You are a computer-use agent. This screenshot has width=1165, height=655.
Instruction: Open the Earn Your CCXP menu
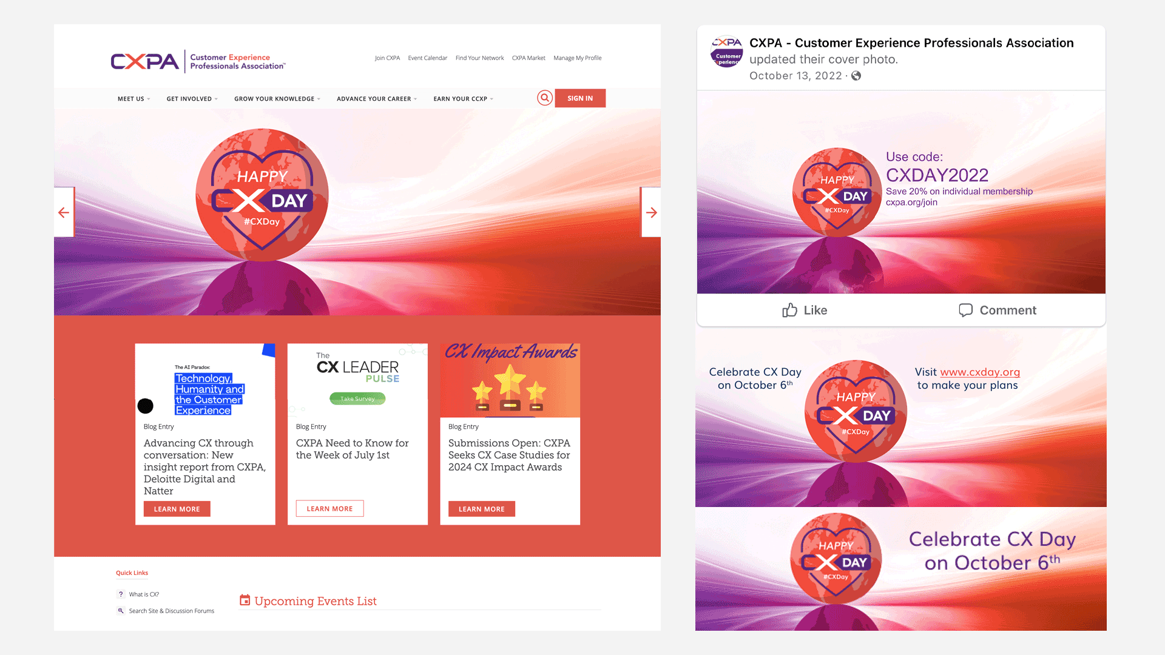463,99
